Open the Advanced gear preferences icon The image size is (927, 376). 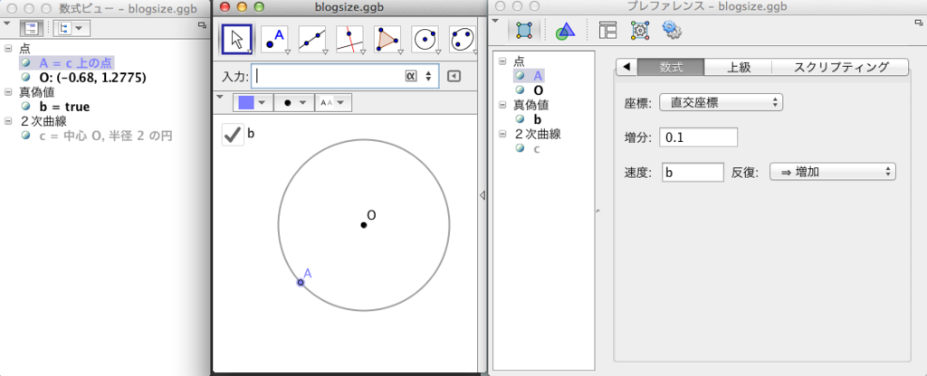(x=672, y=29)
